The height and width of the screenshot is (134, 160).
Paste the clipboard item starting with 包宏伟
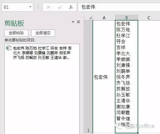(42, 53)
